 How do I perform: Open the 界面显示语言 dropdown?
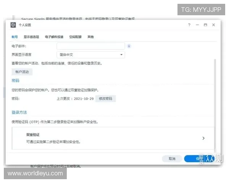(91, 55)
